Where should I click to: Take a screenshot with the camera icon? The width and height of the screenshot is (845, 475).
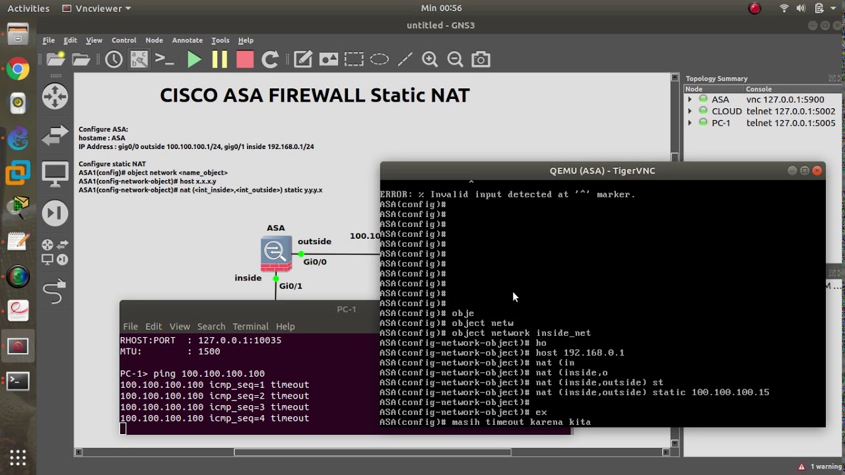[481, 60]
